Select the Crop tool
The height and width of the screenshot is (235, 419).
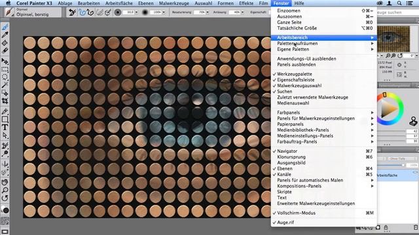click(5, 101)
